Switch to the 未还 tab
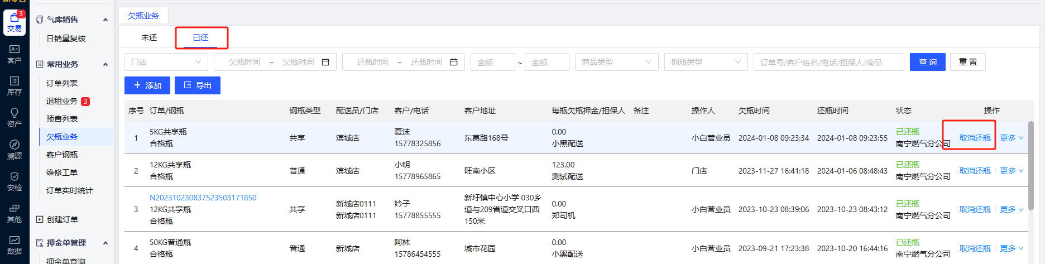Screen dimensions: 1045x264 (x=149, y=37)
